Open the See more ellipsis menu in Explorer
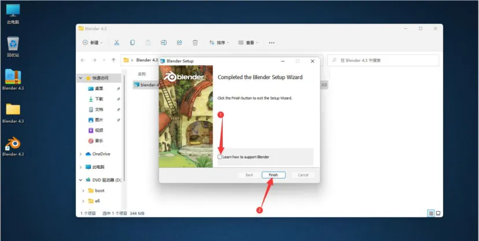This screenshot has width=479, height=241. click(x=271, y=43)
